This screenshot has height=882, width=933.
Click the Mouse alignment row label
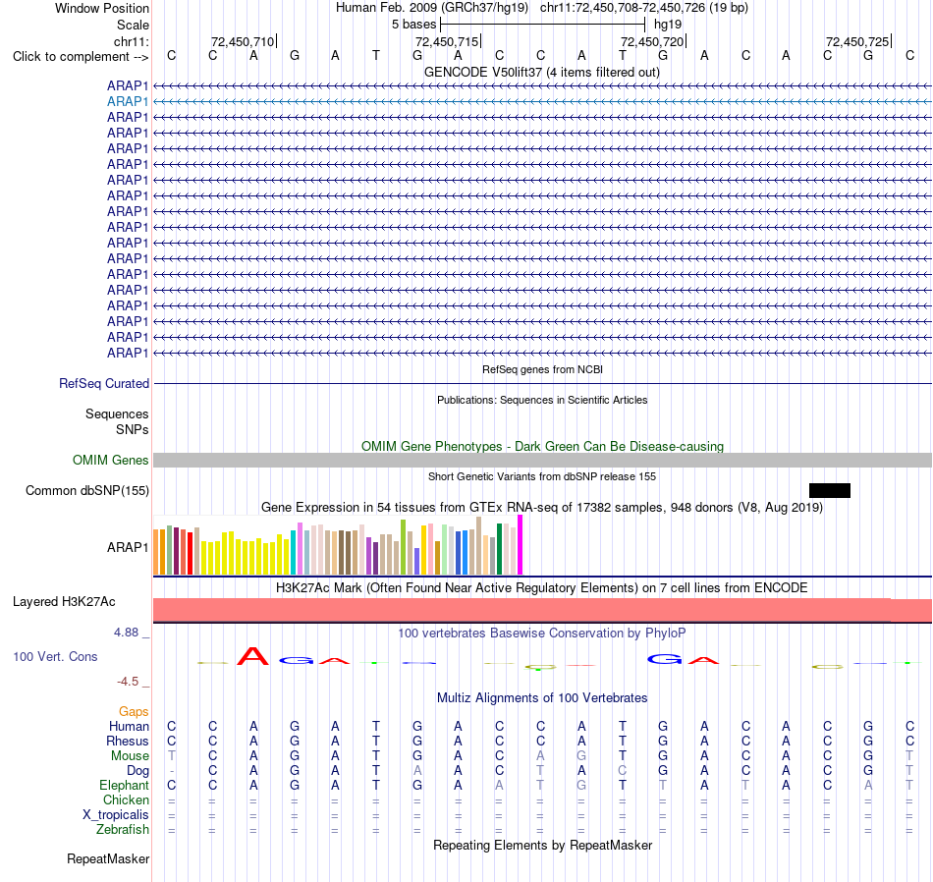pyautogui.click(x=130, y=756)
